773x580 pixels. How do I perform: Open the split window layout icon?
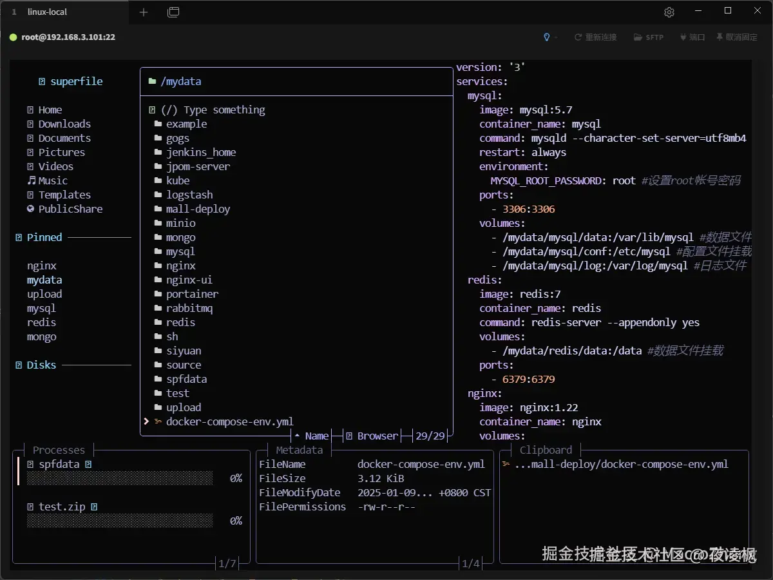(173, 12)
